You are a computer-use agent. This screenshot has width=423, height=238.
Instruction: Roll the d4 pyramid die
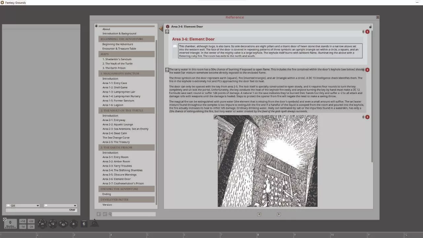pyautogui.click(x=94, y=223)
